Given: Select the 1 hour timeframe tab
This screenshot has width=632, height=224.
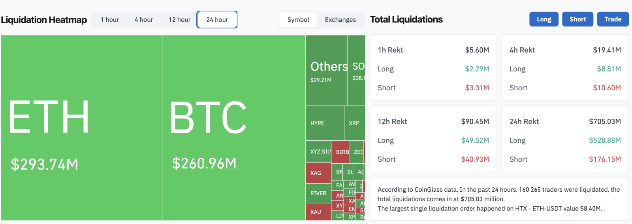Looking at the screenshot, I should click(x=109, y=20).
